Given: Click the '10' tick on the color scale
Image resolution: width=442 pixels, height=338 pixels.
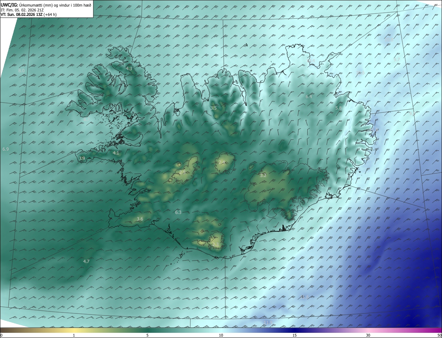Looking at the screenshot, I should pyautogui.click(x=221, y=335).
